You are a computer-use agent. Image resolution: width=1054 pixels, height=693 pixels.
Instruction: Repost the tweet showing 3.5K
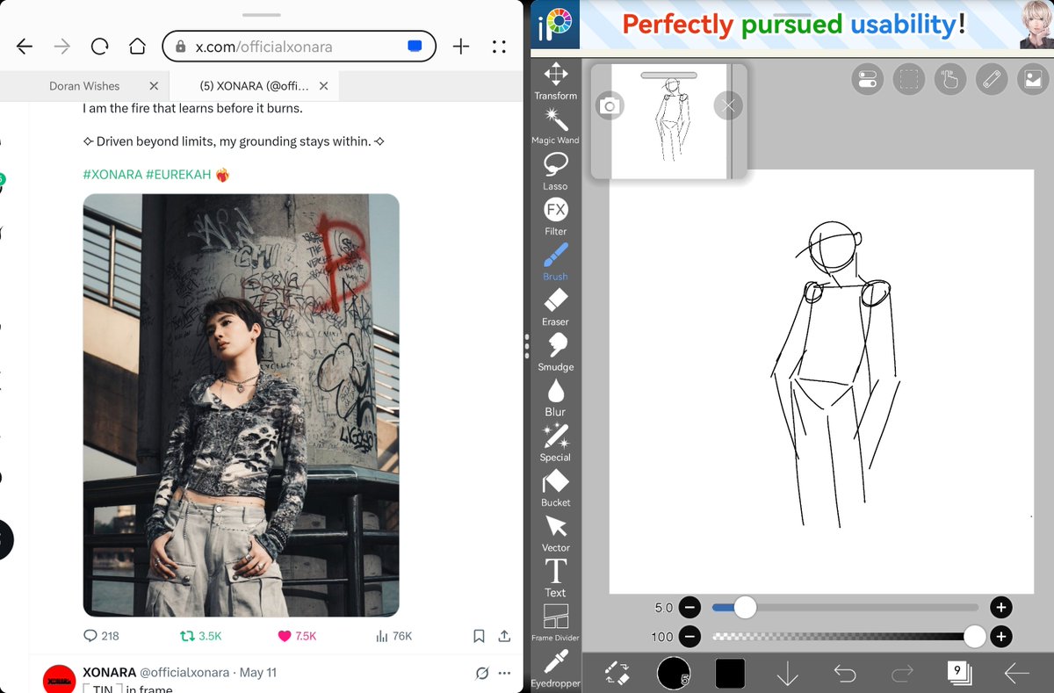tap(200, 636)
